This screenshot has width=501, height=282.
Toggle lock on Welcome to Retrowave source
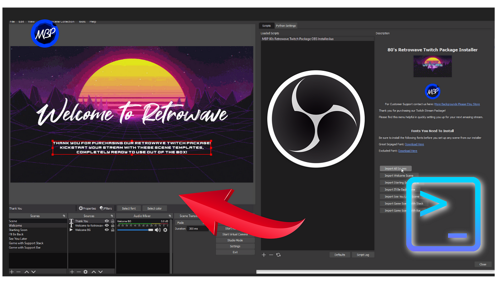pyautogui.click(x=112, y=225)
